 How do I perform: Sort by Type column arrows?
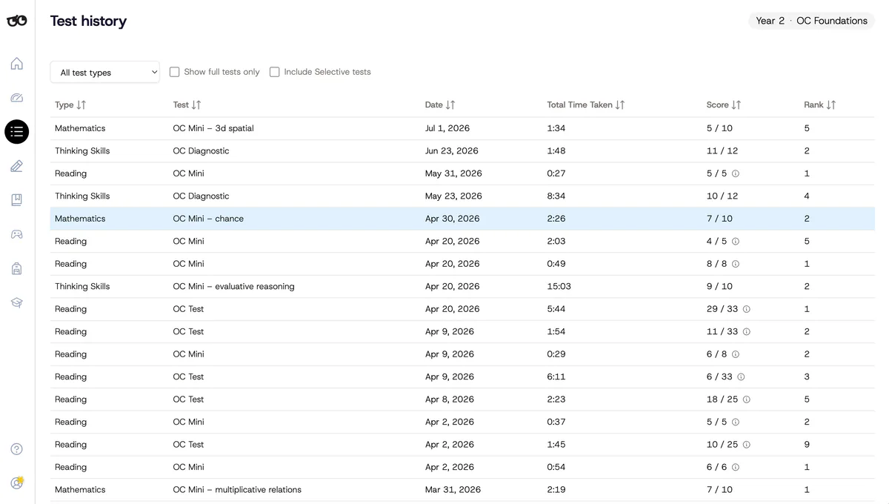click(x=81, y=105)
